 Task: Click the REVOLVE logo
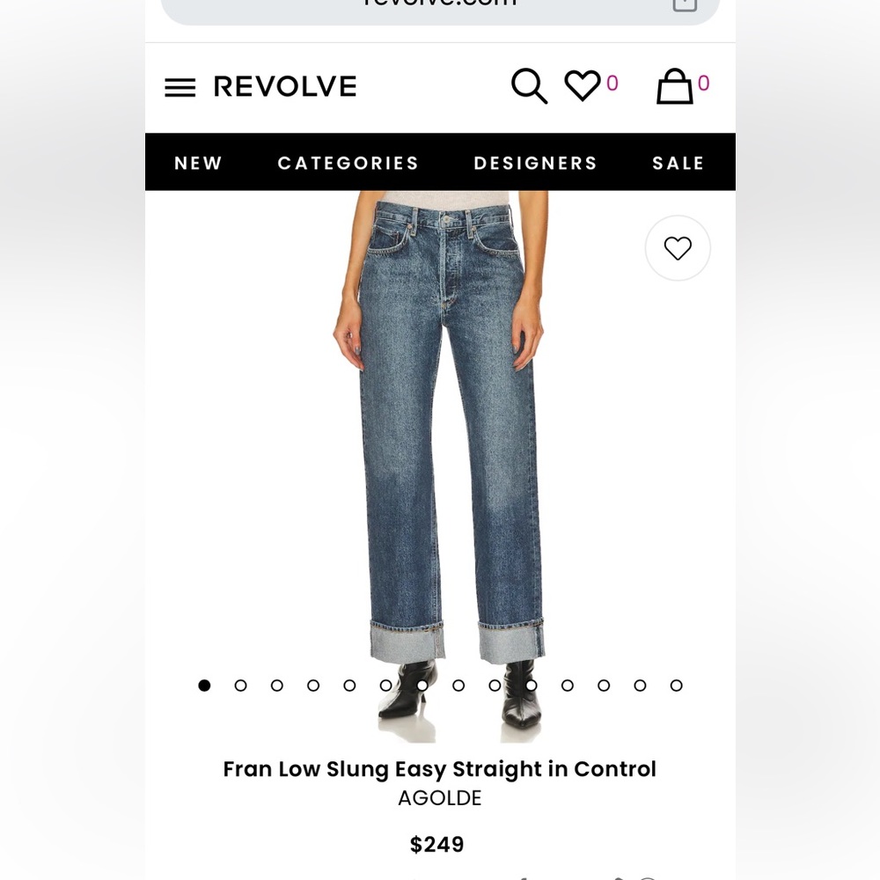pos(284,86)
